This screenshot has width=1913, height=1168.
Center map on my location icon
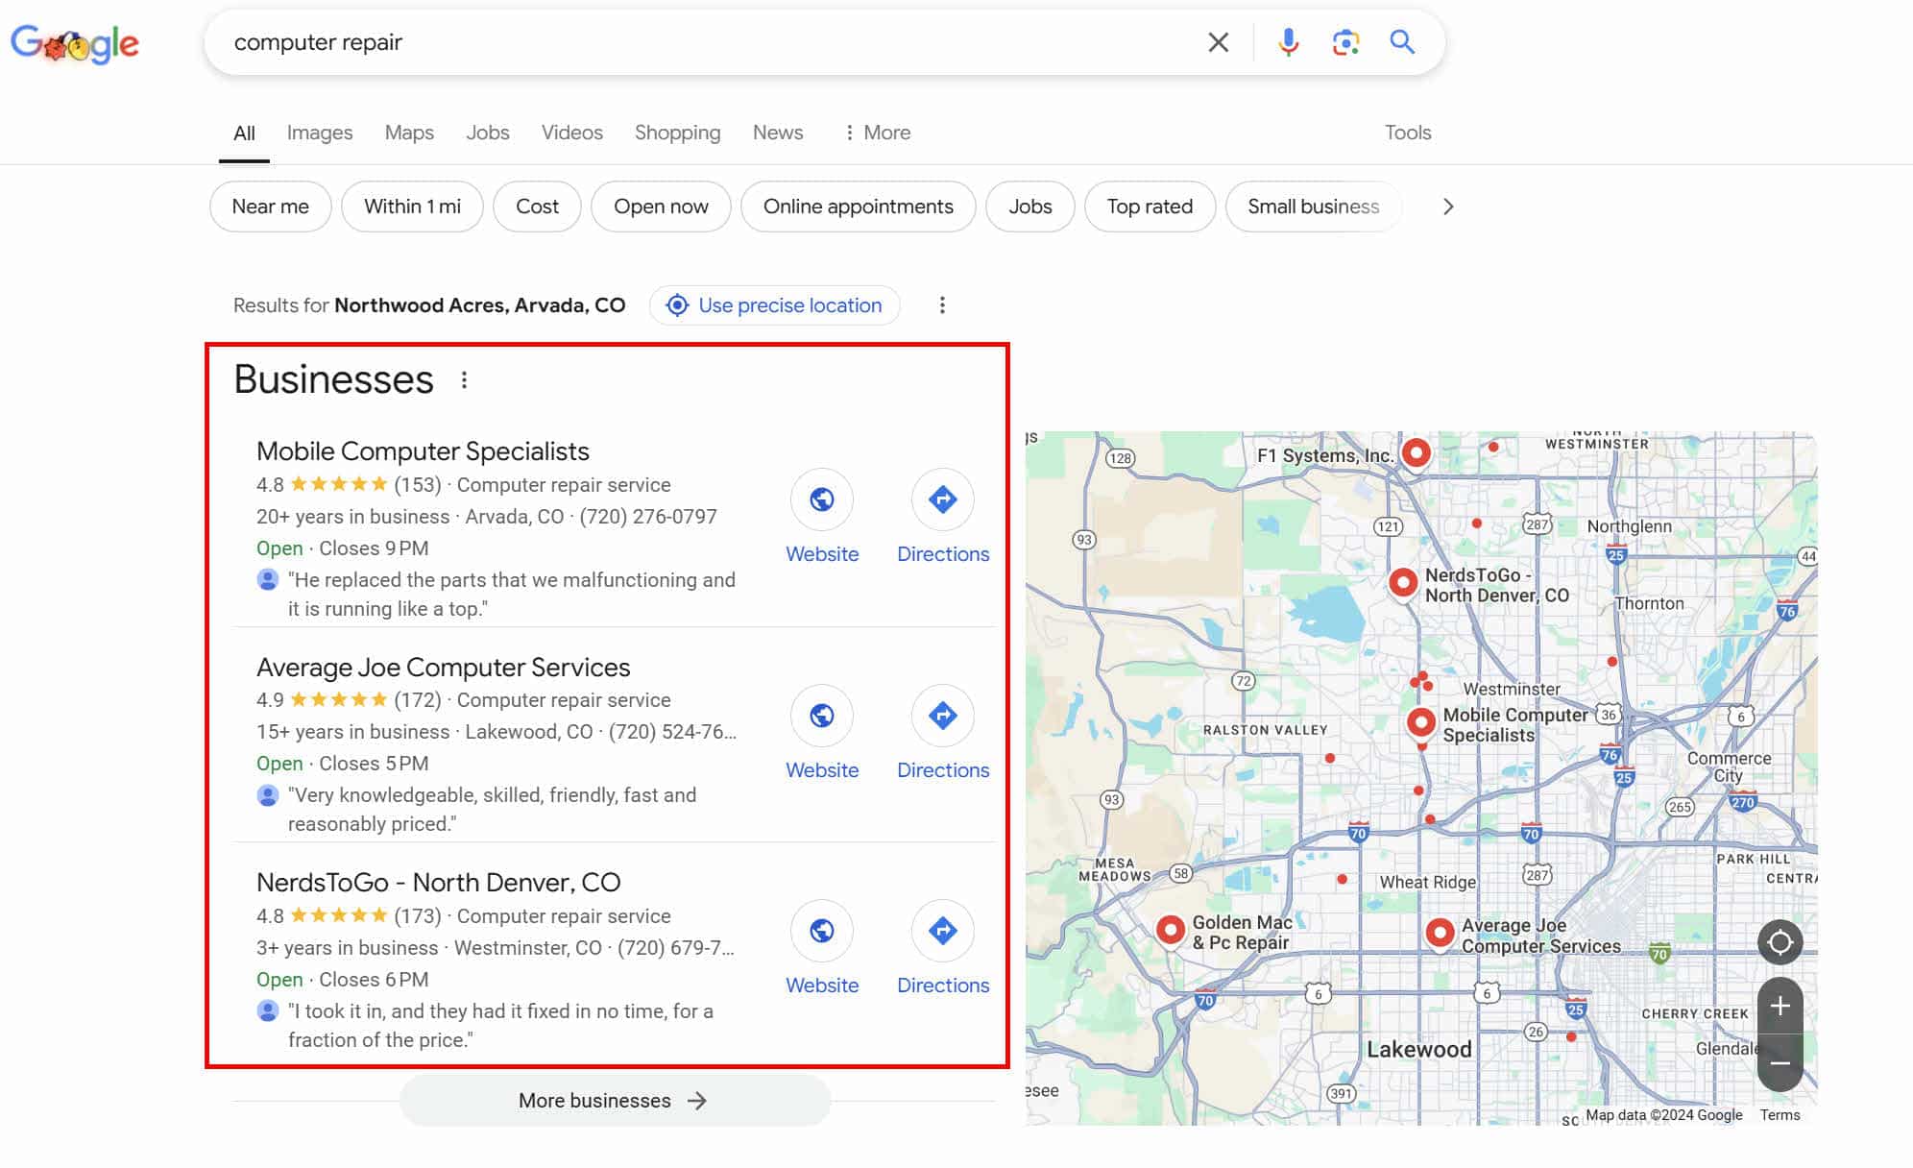[1780, 942]
